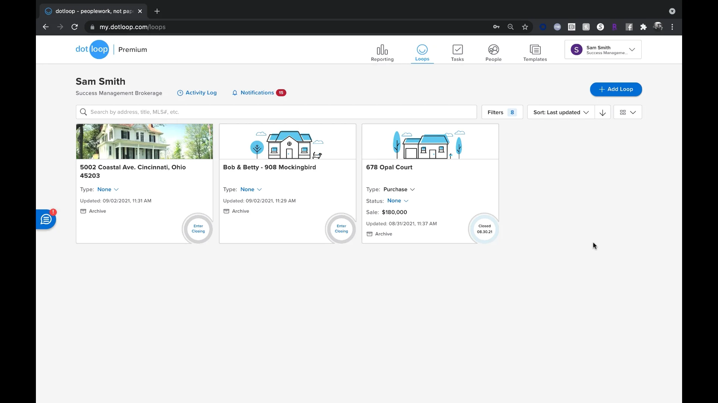718x403 pixels.
Task: Expand Status None dropdown on 678 Opal Court
Action: (398, 201)
